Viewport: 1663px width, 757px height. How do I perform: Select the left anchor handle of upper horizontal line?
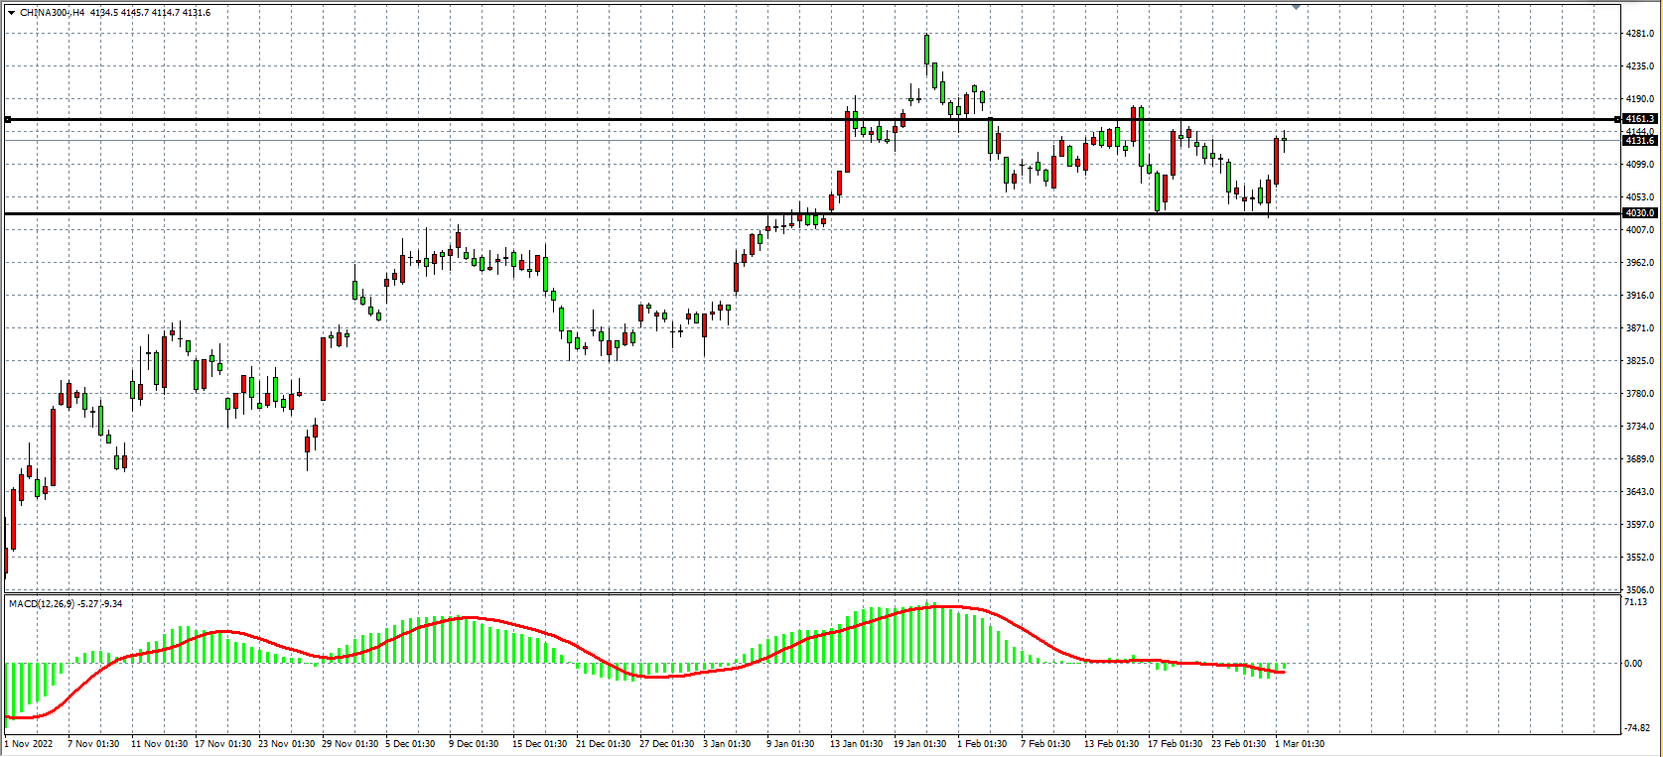8,120
